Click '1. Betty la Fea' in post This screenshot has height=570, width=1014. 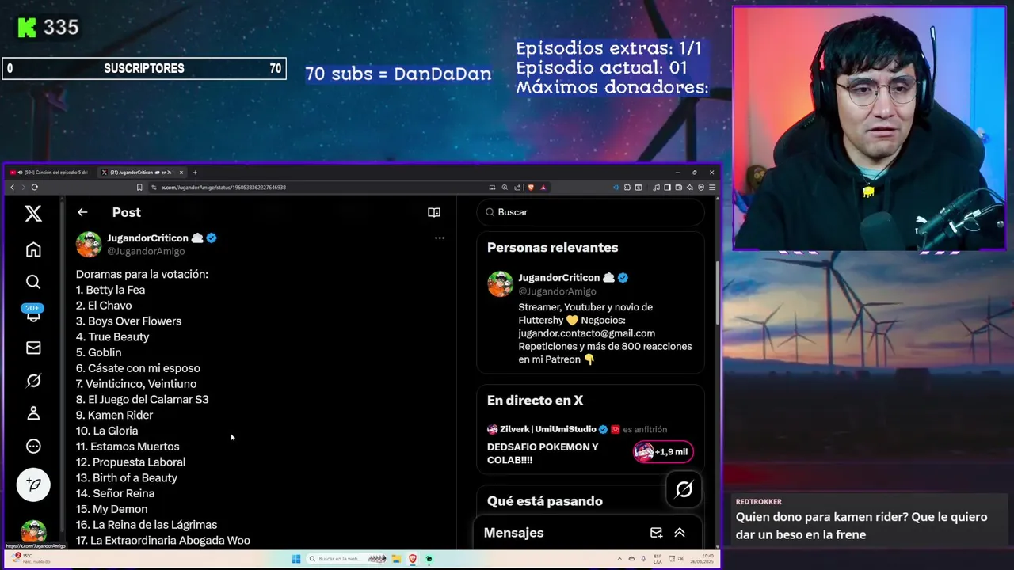111,290
